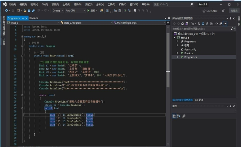Switch to the Book.cs editor tab
This screenshot has height=147, width=241.
(34, 18)
